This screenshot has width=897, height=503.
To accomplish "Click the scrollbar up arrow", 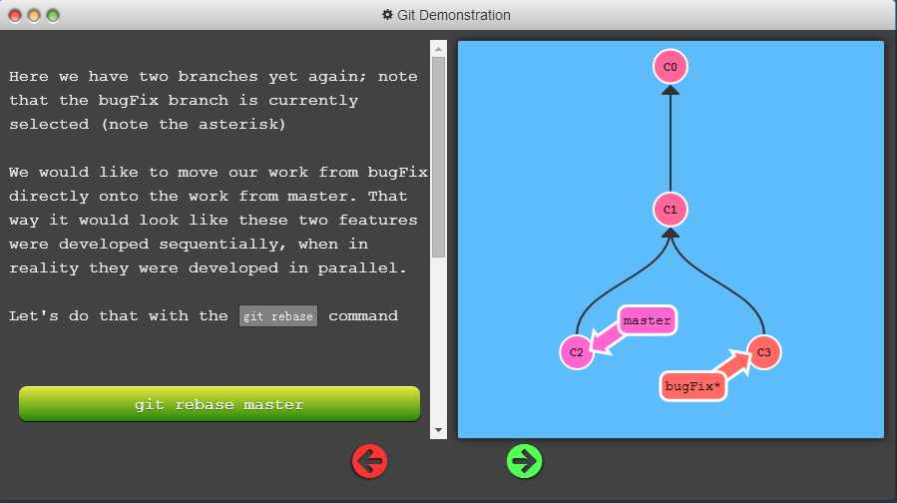I will click(438, 49).
